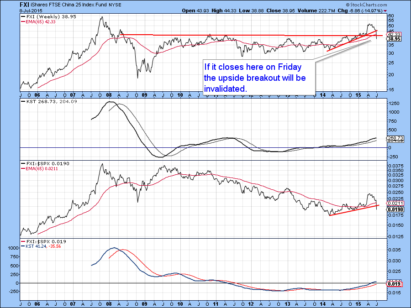
Task: Click the Chg -6.86 (-14.97%) reading
Action: pyautogui.click(x=360, y=11)
